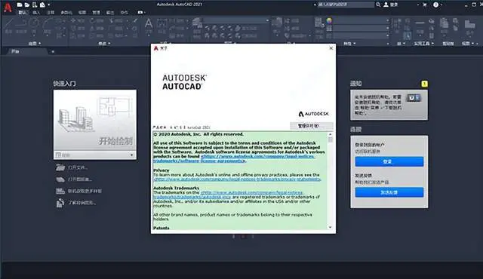
Task: Click the search keyword input field
Action: [x=346, y=5]
